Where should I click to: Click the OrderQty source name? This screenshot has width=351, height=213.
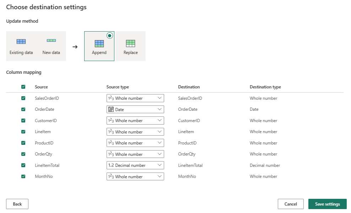(x=43, y=154)
